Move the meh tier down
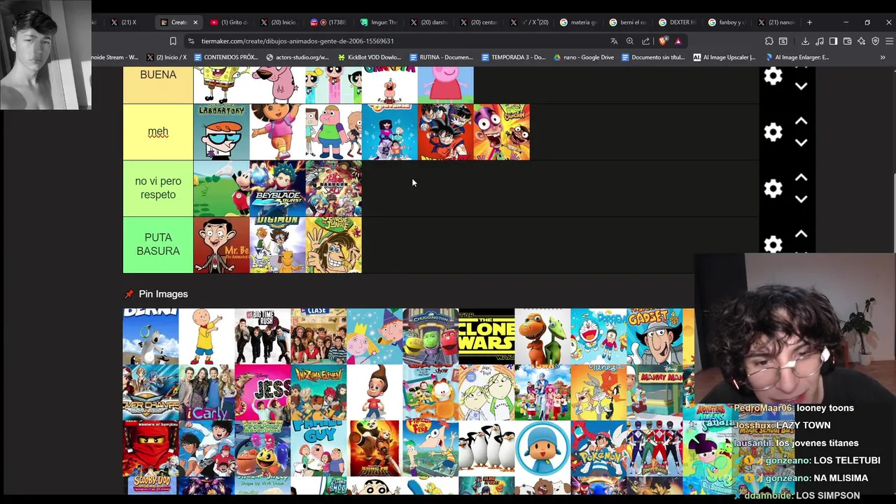Image resolution: width=896 pixels, height=504 pixels. point(801,142)
